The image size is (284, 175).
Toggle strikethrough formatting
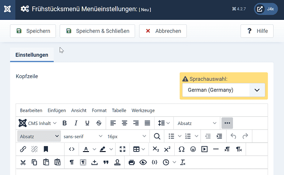click(99, 123)
